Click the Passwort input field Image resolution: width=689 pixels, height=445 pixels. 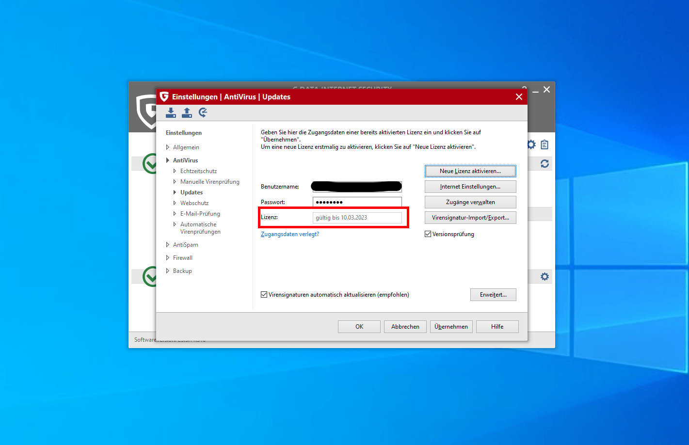click(x=357, y=202)
